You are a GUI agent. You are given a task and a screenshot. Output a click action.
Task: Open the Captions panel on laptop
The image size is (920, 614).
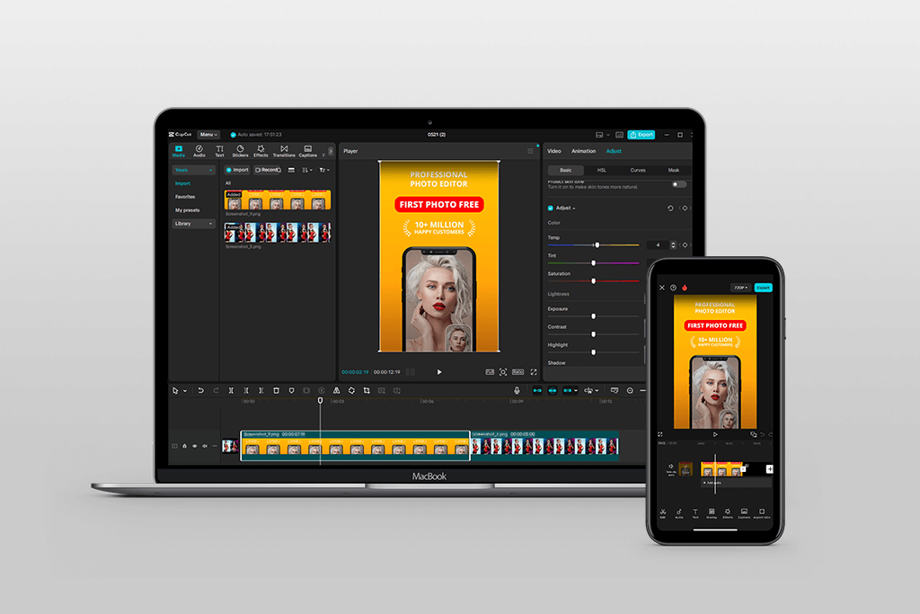click(x=307, y=151)
